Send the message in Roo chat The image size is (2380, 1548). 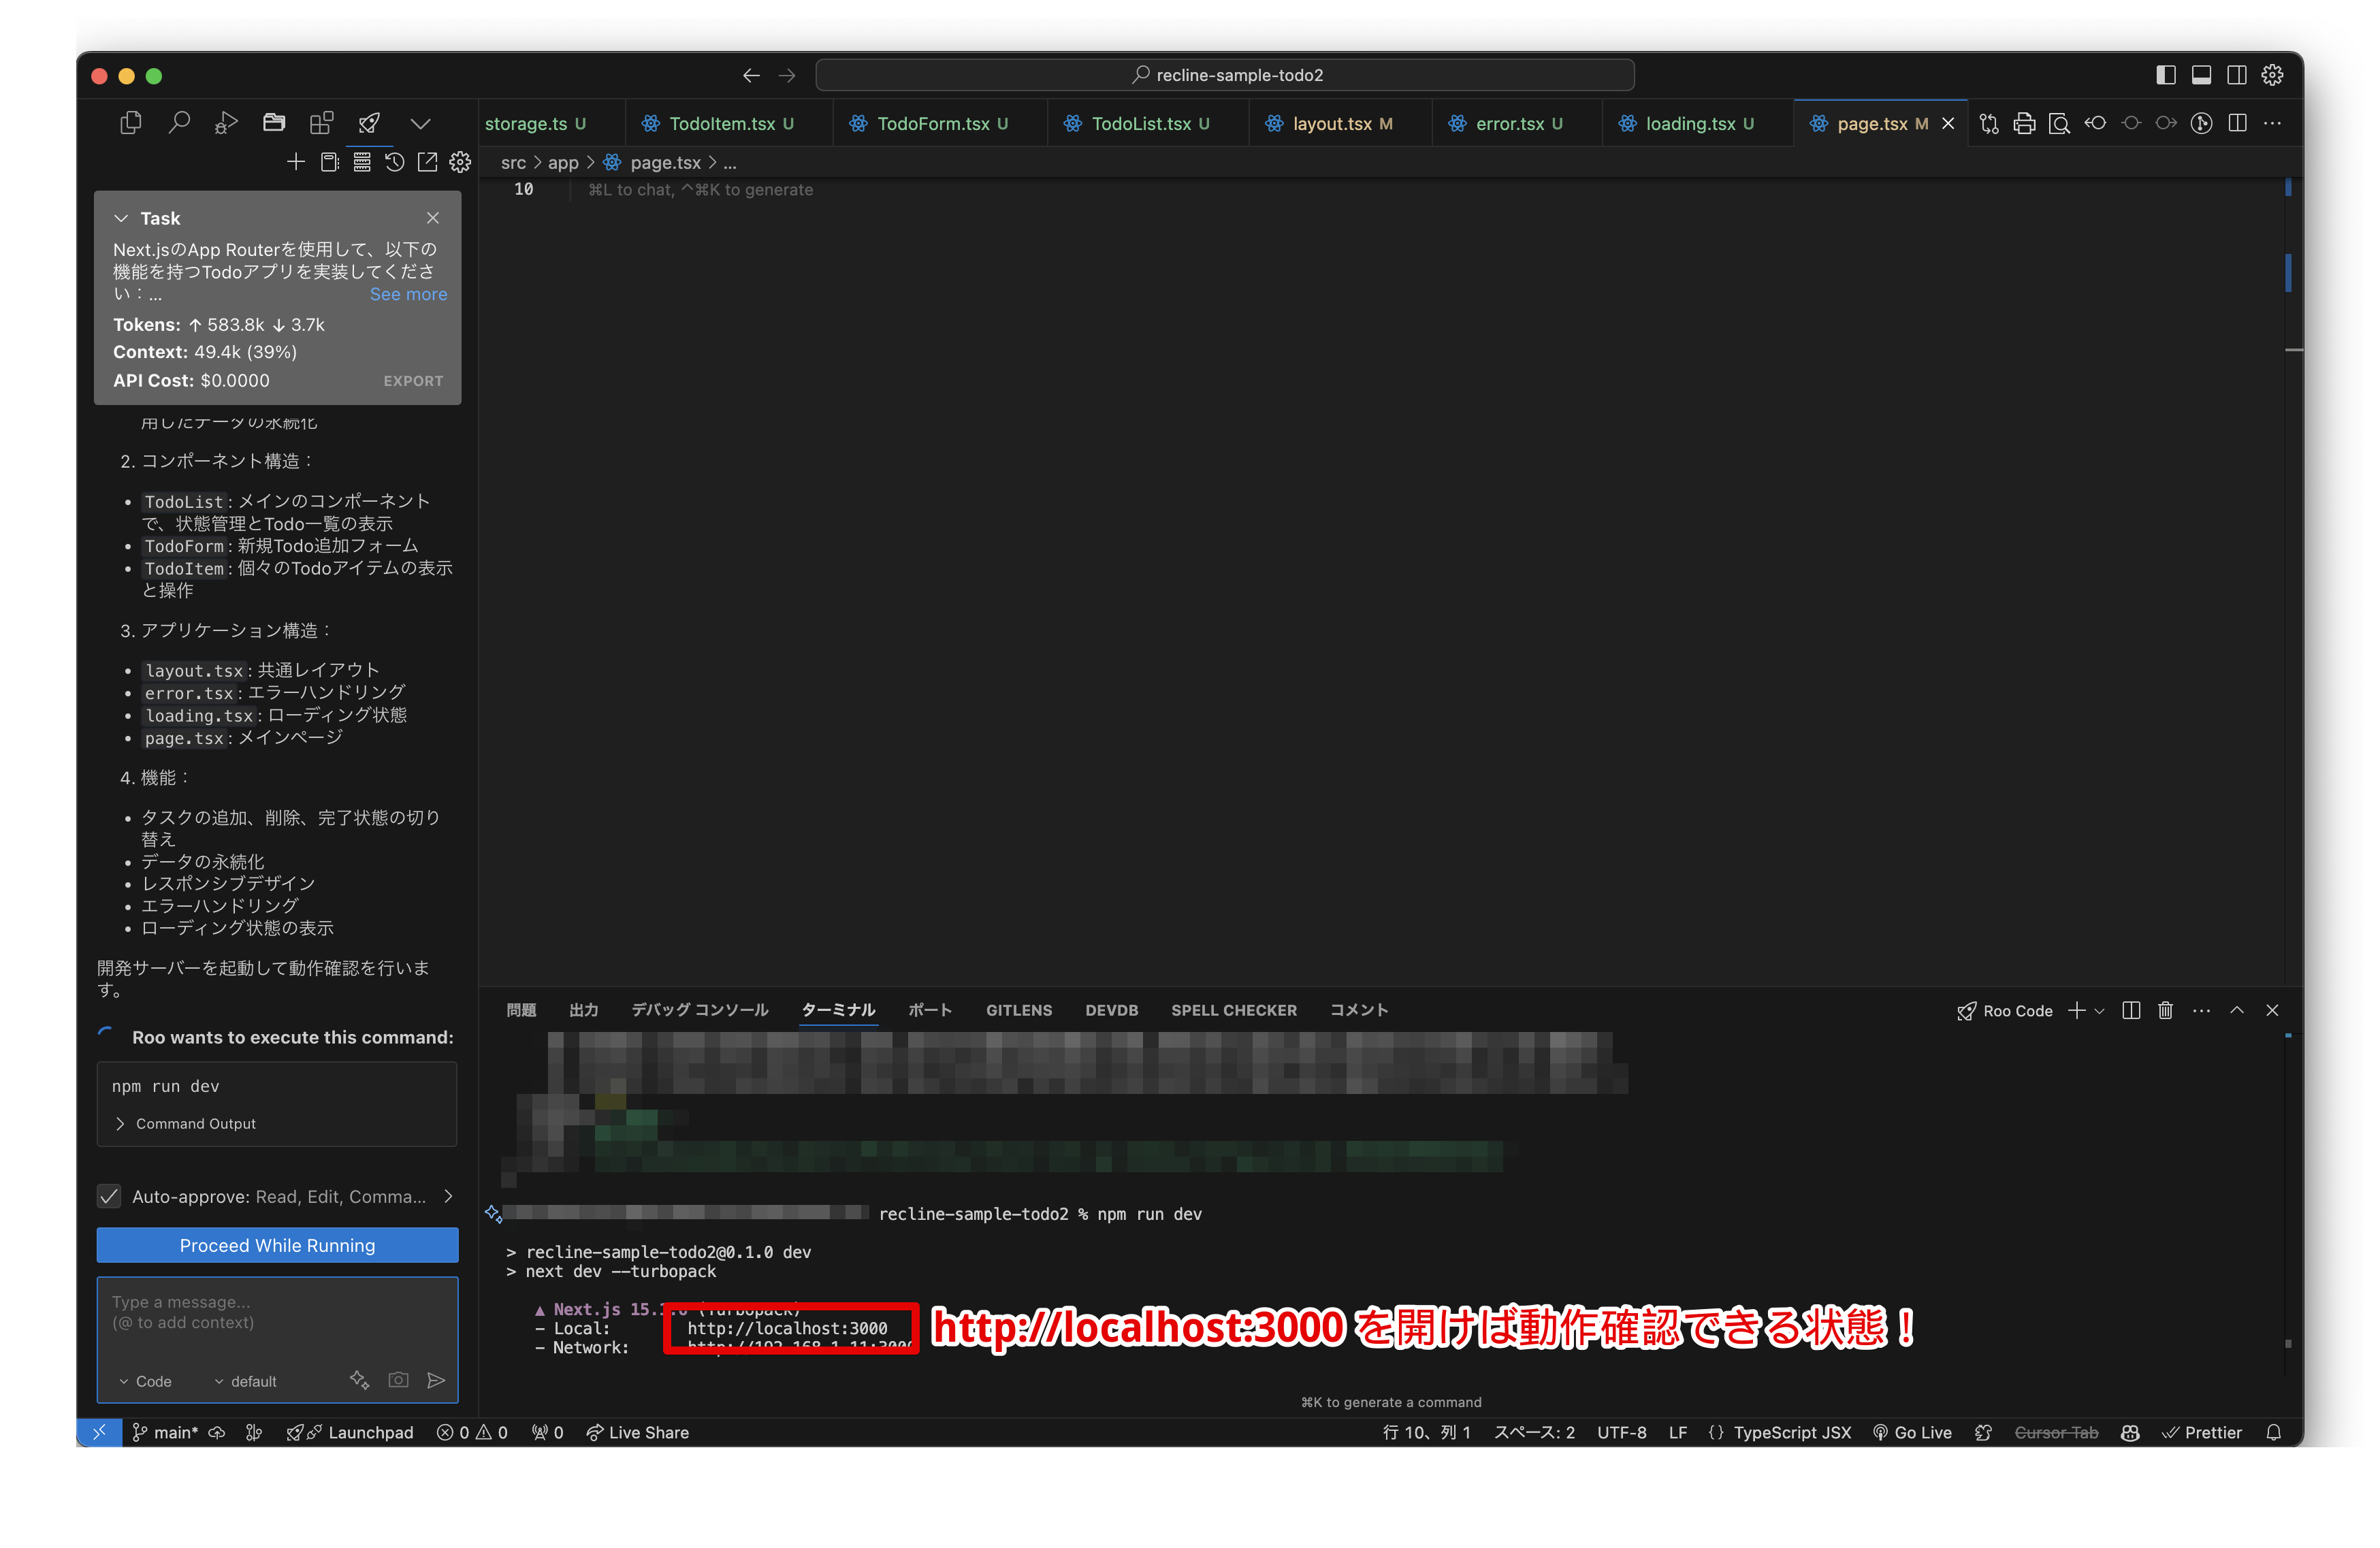point(436,1380)
